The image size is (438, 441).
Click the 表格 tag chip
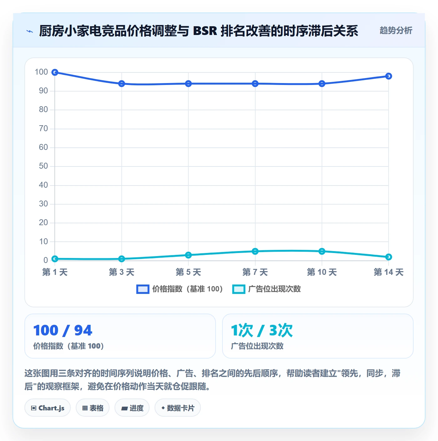coord(93,408)
